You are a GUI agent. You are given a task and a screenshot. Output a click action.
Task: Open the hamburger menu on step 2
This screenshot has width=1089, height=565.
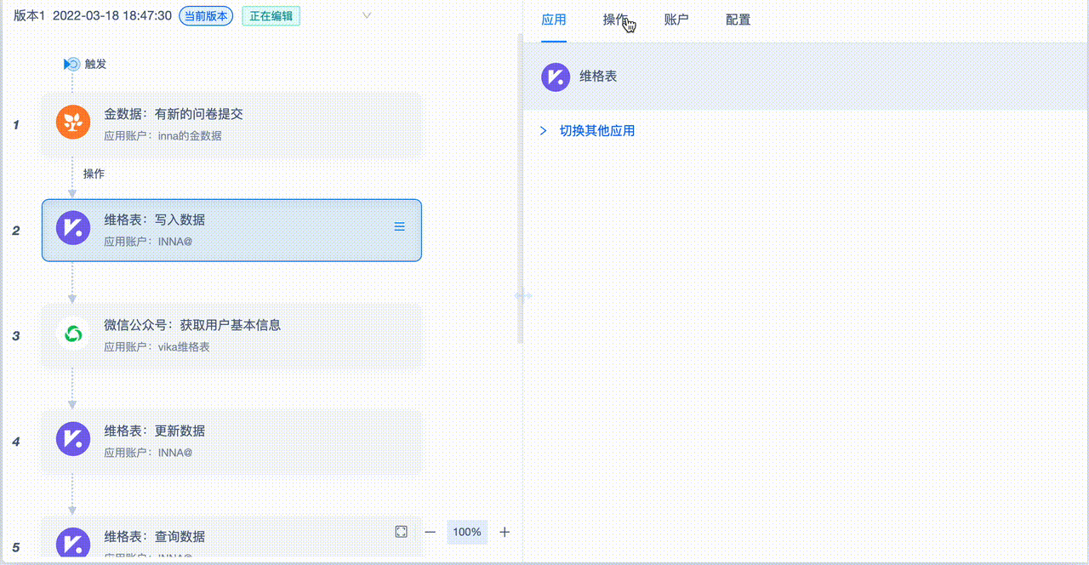pyautogui.click(x=399, y=226)
